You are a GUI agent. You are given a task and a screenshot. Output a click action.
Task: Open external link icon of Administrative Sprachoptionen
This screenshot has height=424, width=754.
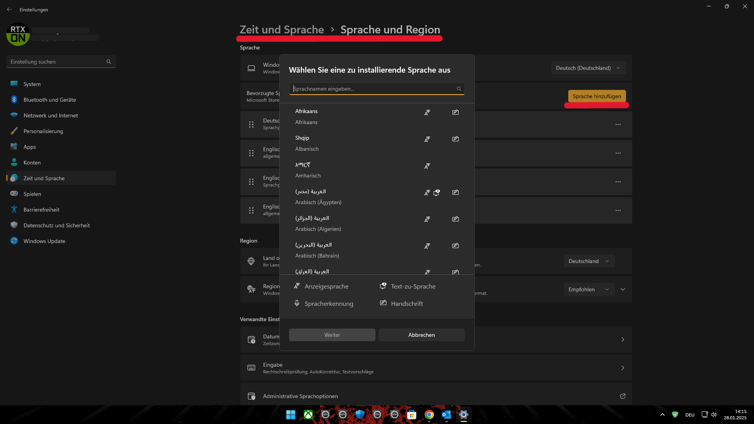click(x=623, y=396)
